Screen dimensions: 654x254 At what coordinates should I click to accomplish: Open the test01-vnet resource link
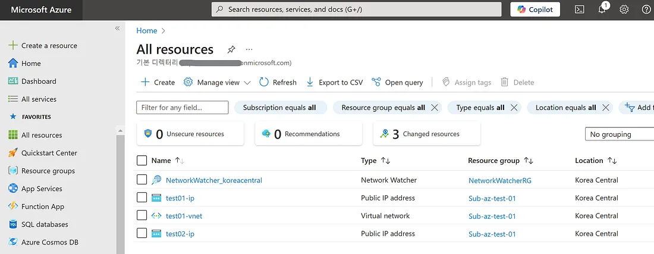point(184,216)
